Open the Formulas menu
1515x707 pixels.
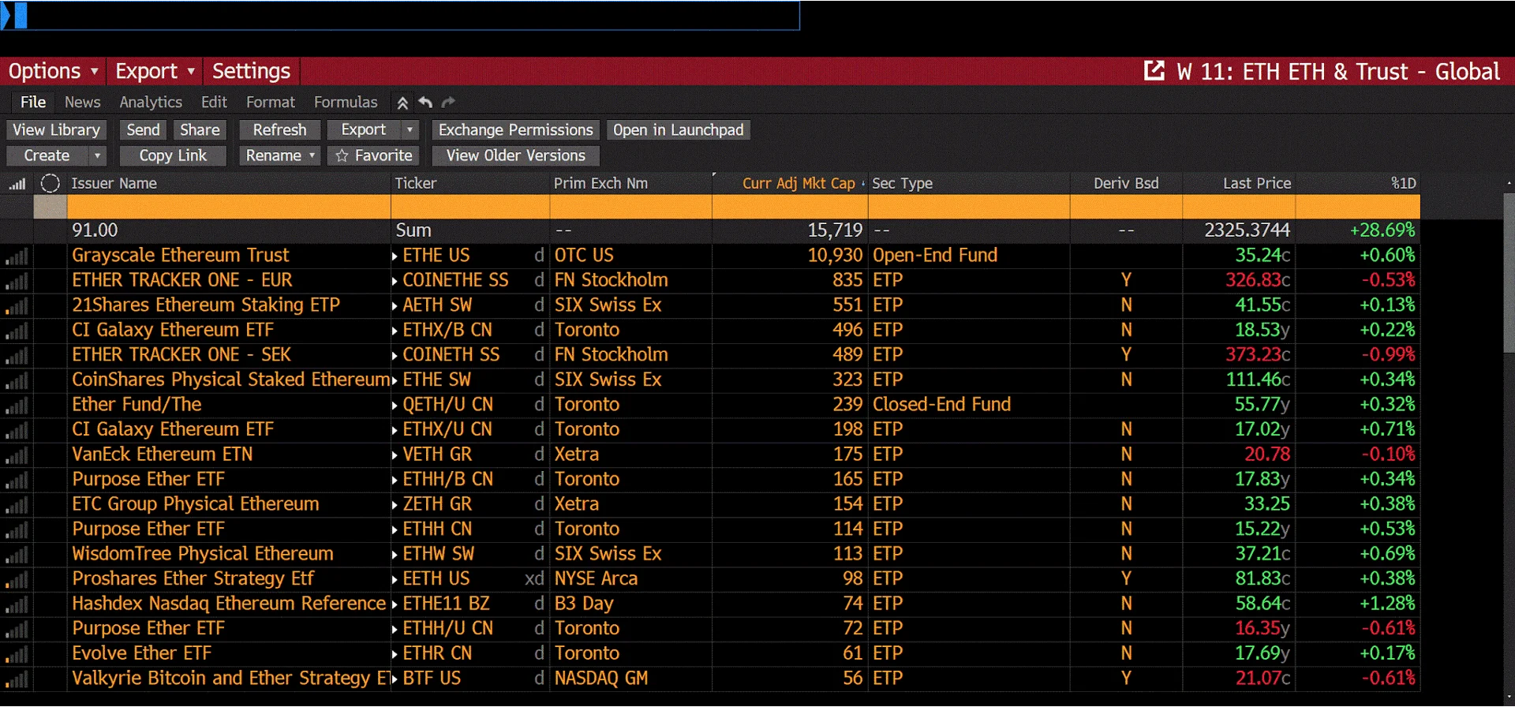pyautogui.click(x=346, y=103)
